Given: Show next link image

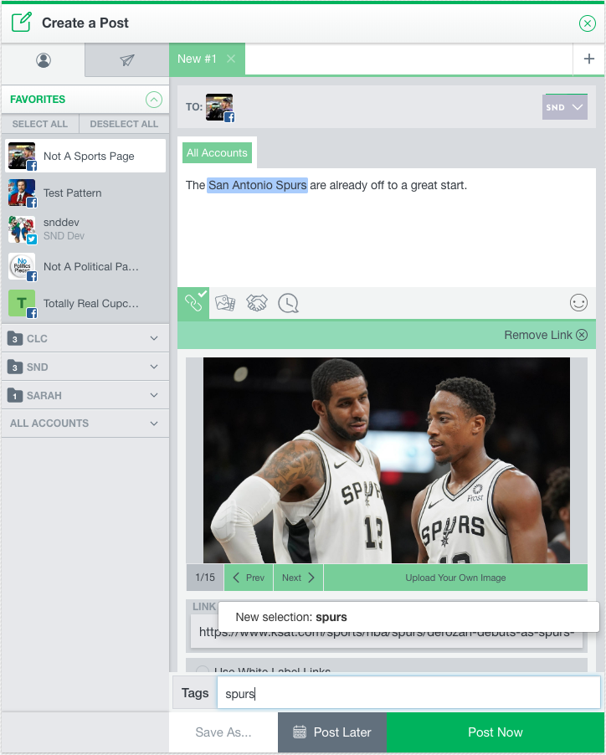Looking at the screenshot, I should pyautogui.click(x=299, y=578).
